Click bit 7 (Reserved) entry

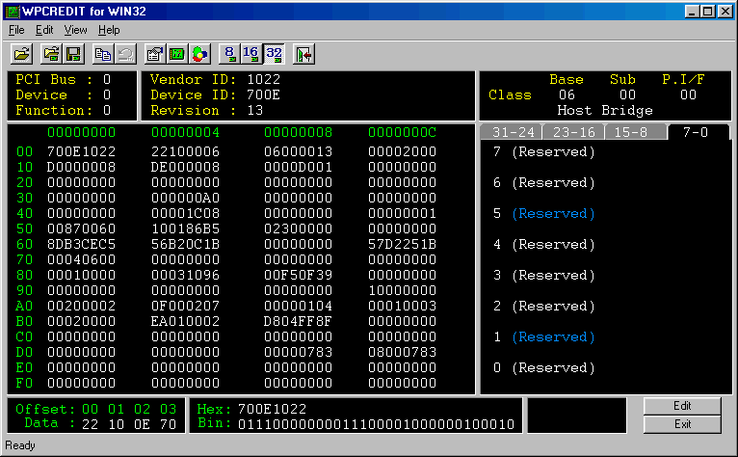(x=553, y=152)
